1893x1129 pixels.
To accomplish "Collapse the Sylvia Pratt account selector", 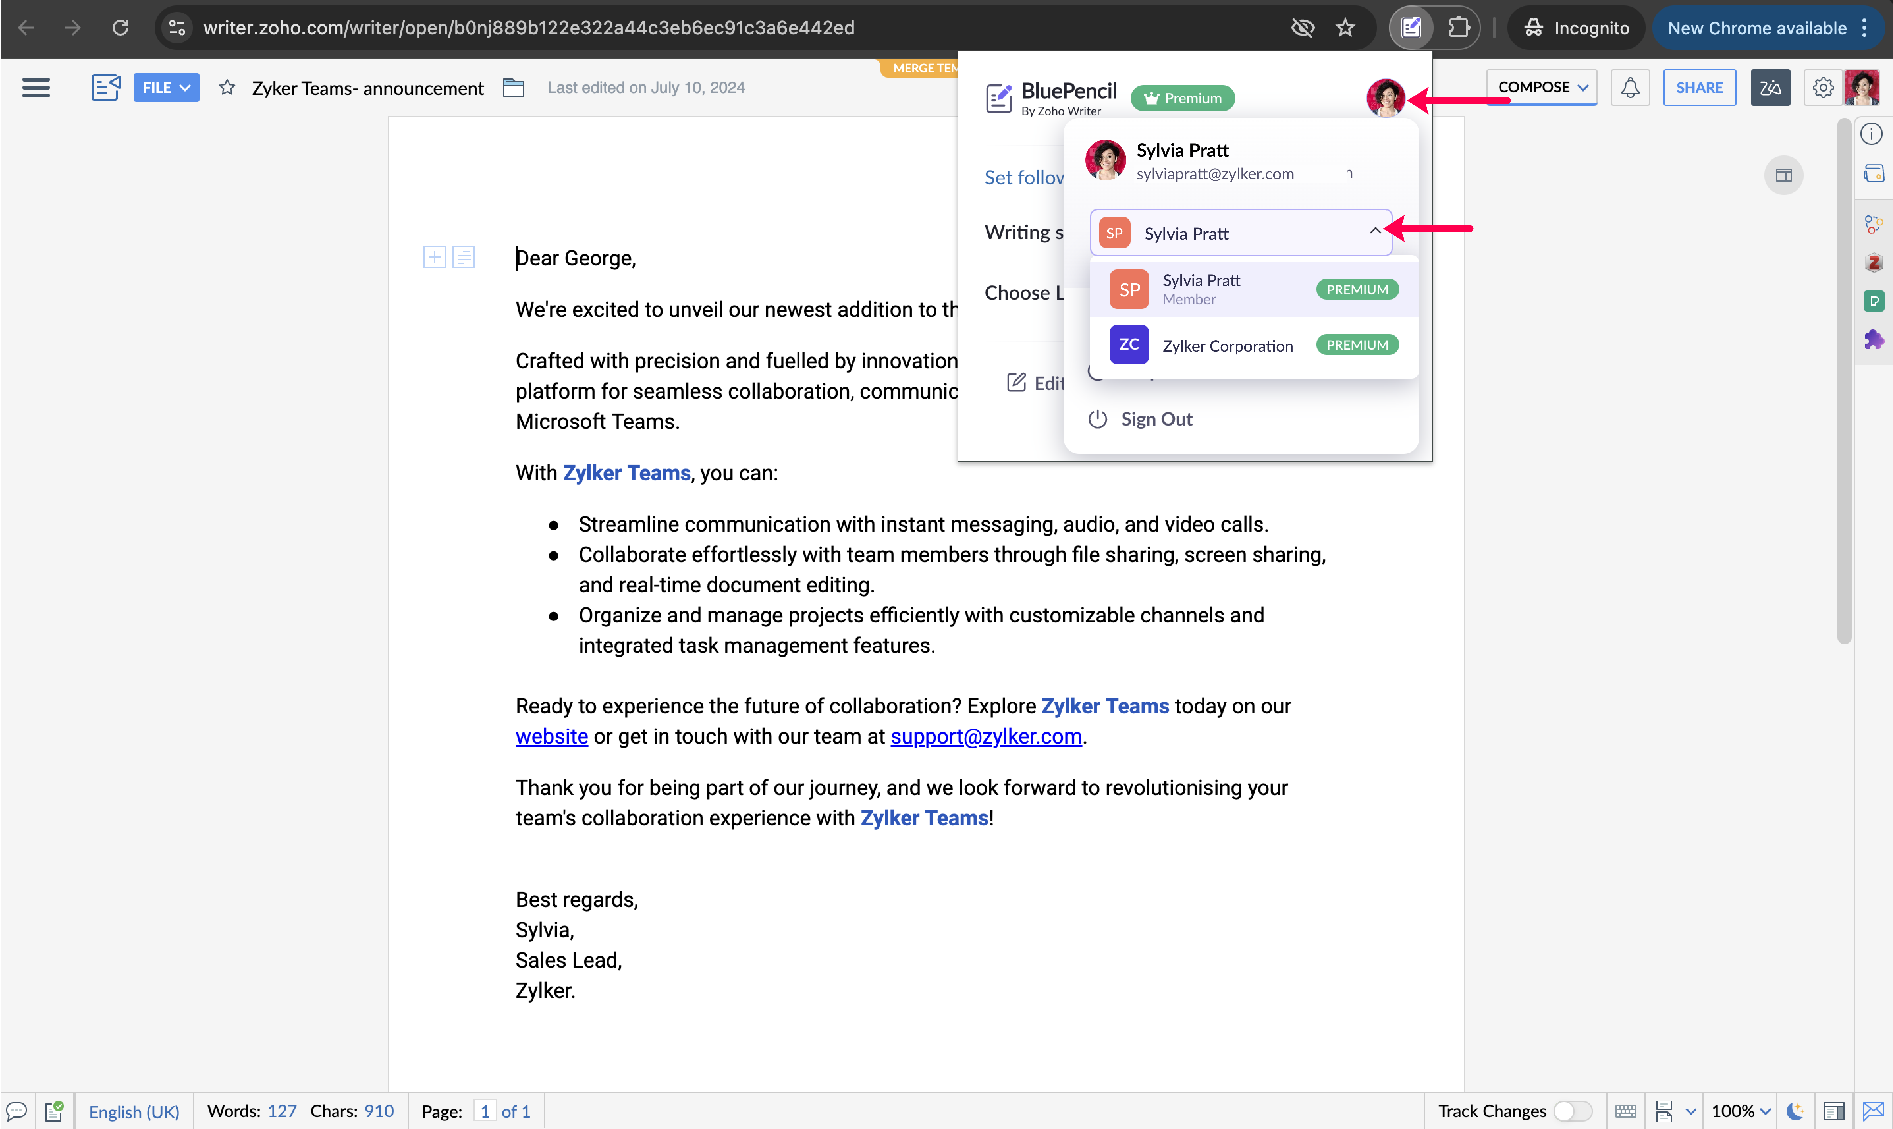I will tap(1374, 231).
